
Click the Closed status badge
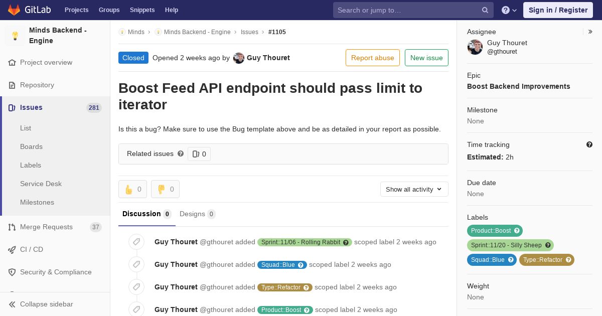coord(133,58)
